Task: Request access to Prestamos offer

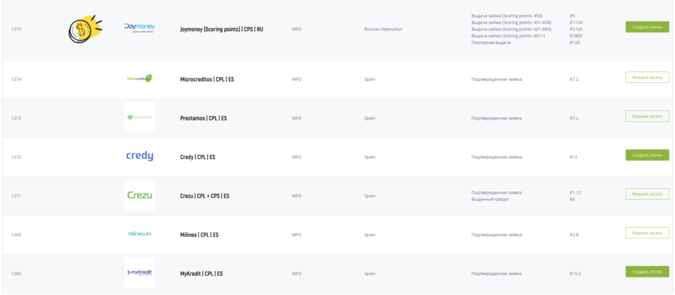Action: (x=647, y=117)
